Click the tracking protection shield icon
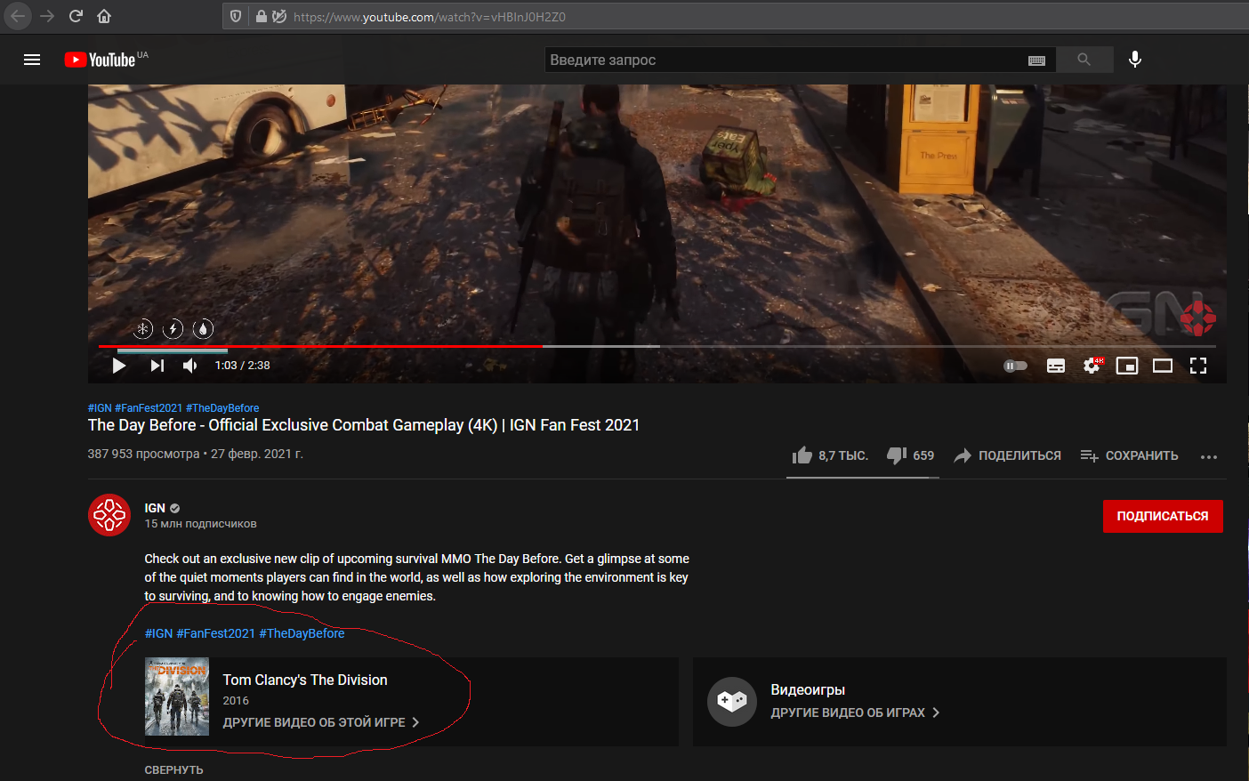 pyautogui.click(x=236, y=16)
